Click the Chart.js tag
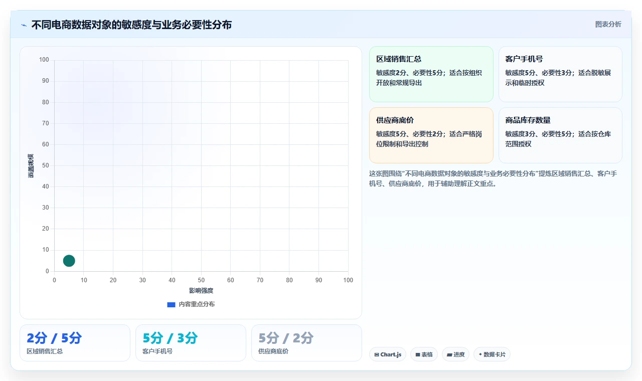642x381 pixels. (387, 354)
